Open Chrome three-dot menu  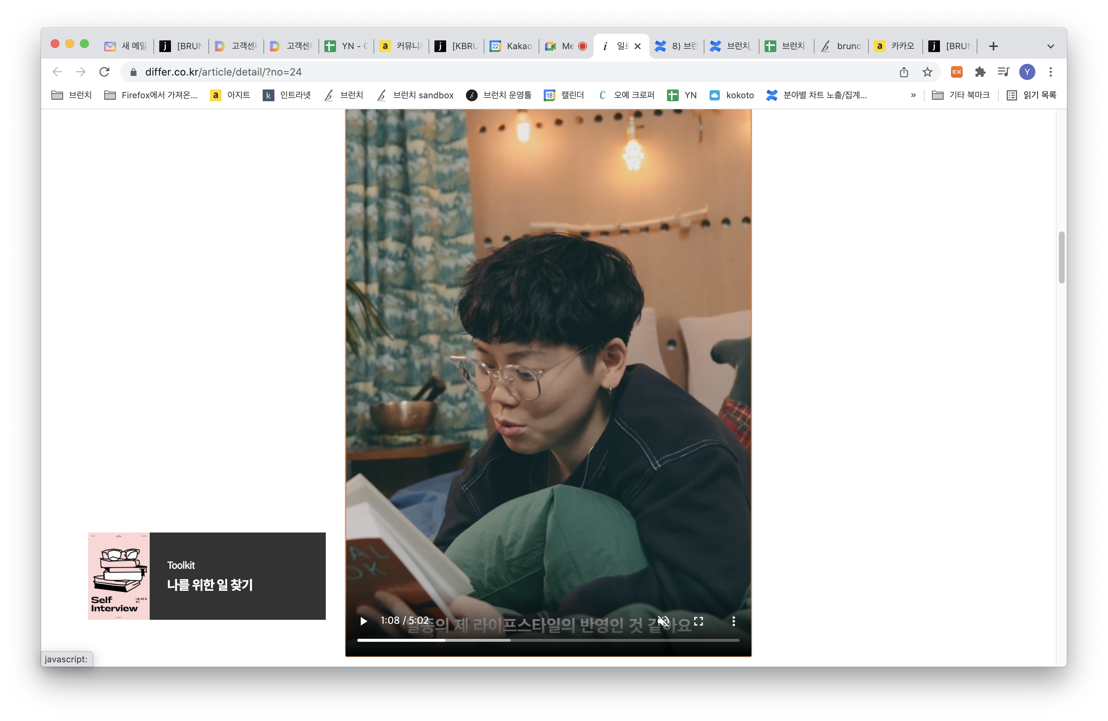click(1051, 72)
